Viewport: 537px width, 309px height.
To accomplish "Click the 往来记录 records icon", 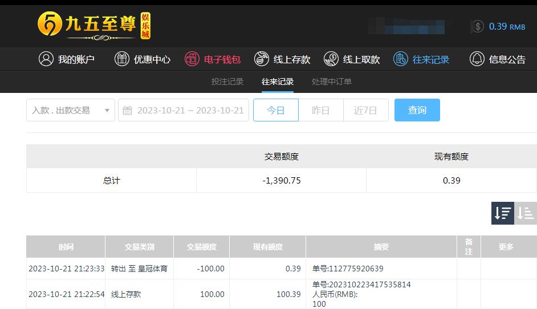I will (x=400, y=59).
